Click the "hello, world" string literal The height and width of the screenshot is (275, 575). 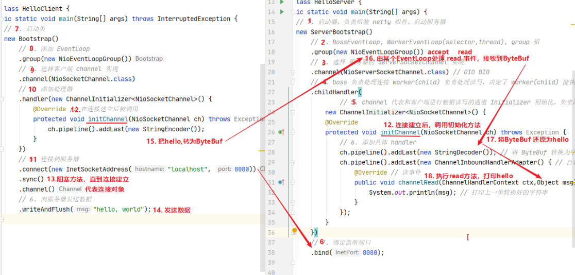(x=119, y=209)
